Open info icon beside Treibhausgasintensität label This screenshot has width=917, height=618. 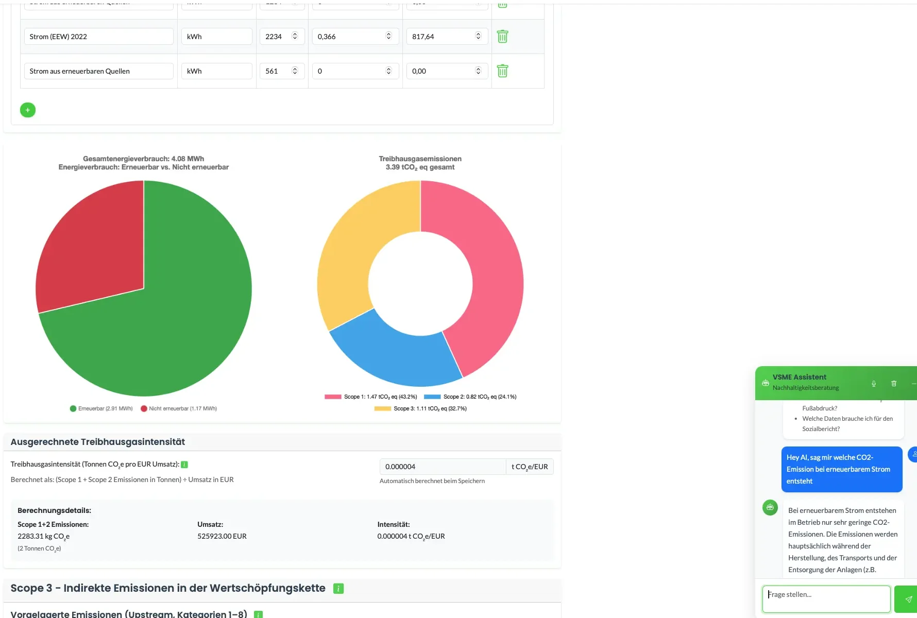pos(184,465)
